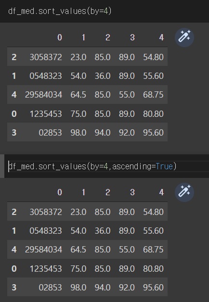Click 54.0 in the lower table

[x=78, y=230]
